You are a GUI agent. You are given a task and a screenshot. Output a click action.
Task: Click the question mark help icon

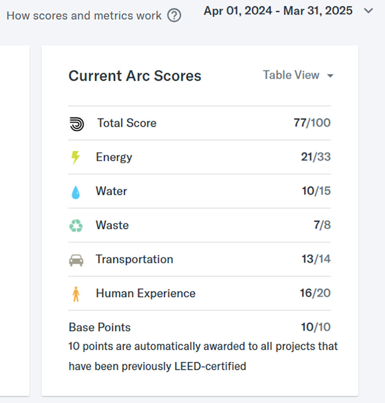(x=174, y=16)
